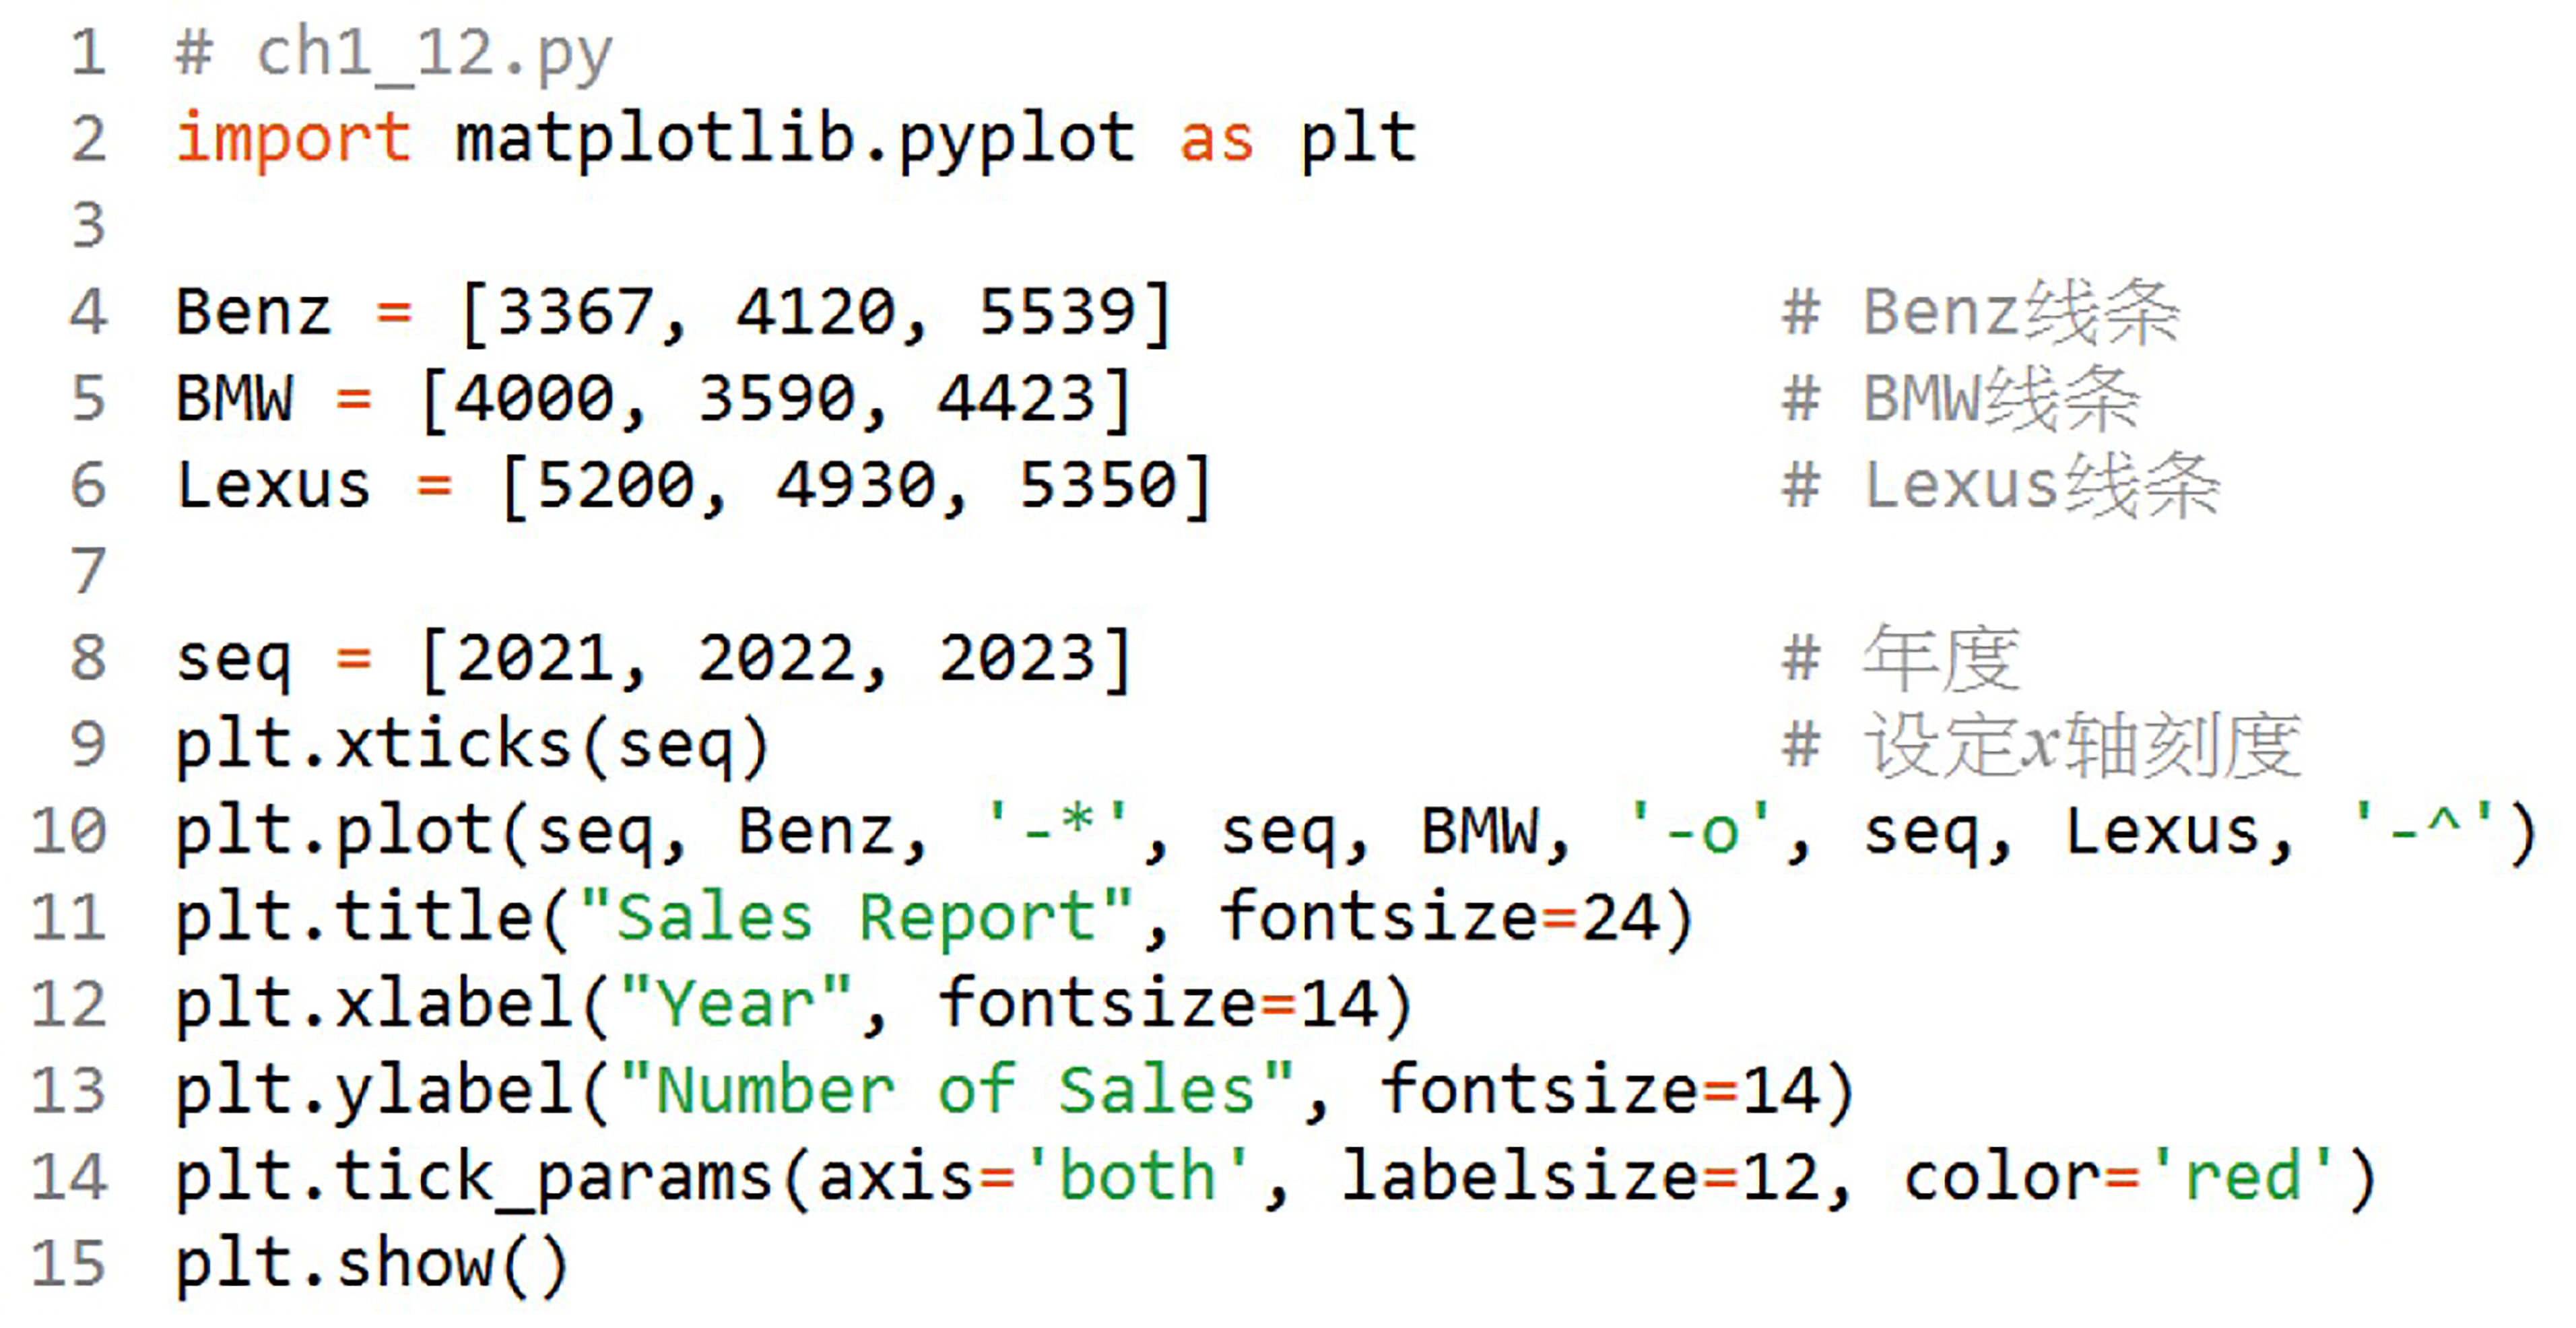
Task: Click the red import keyword
Action: tap(293, 139)
